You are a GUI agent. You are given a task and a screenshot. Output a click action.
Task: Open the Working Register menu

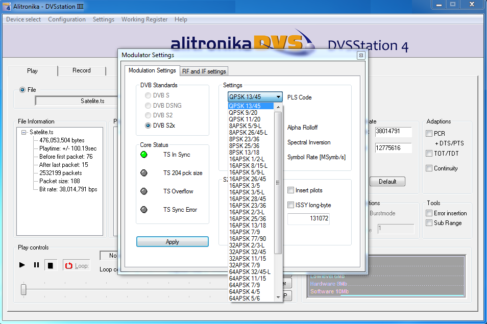(144, 19)
